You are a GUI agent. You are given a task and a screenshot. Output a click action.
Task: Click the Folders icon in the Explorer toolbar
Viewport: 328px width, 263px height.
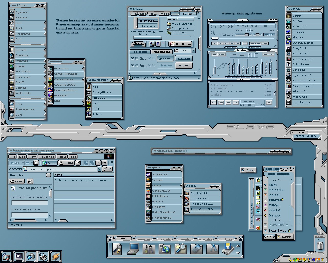click(66, 163)
